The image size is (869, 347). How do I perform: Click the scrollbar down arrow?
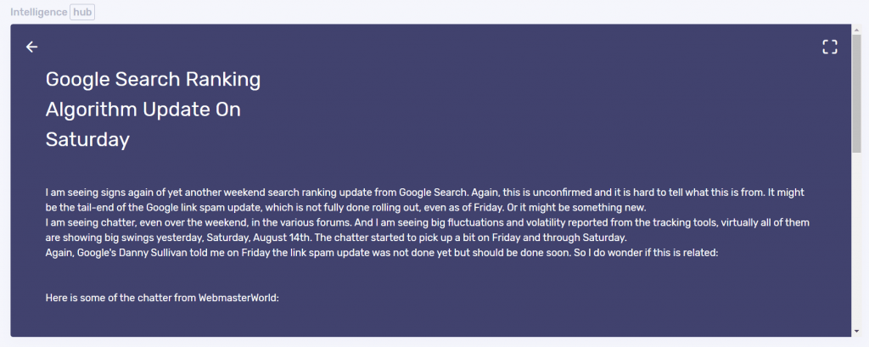(856, 331)
